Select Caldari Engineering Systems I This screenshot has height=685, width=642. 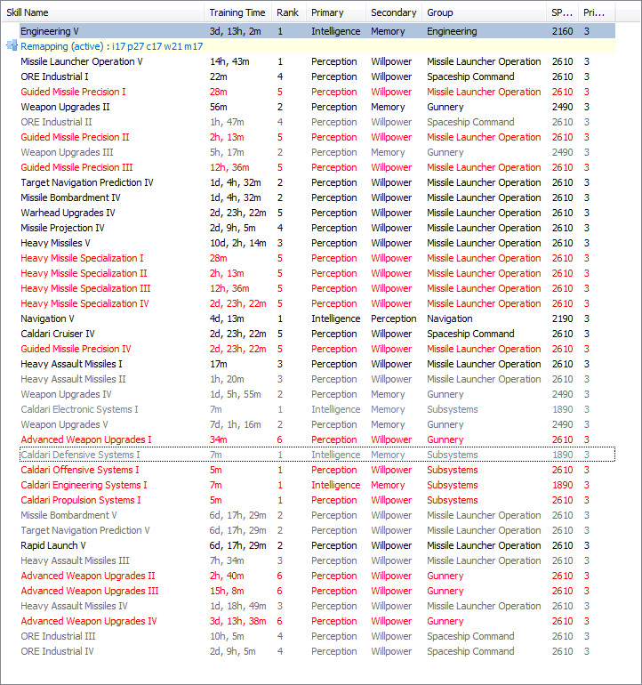click(x=317, y=485)
